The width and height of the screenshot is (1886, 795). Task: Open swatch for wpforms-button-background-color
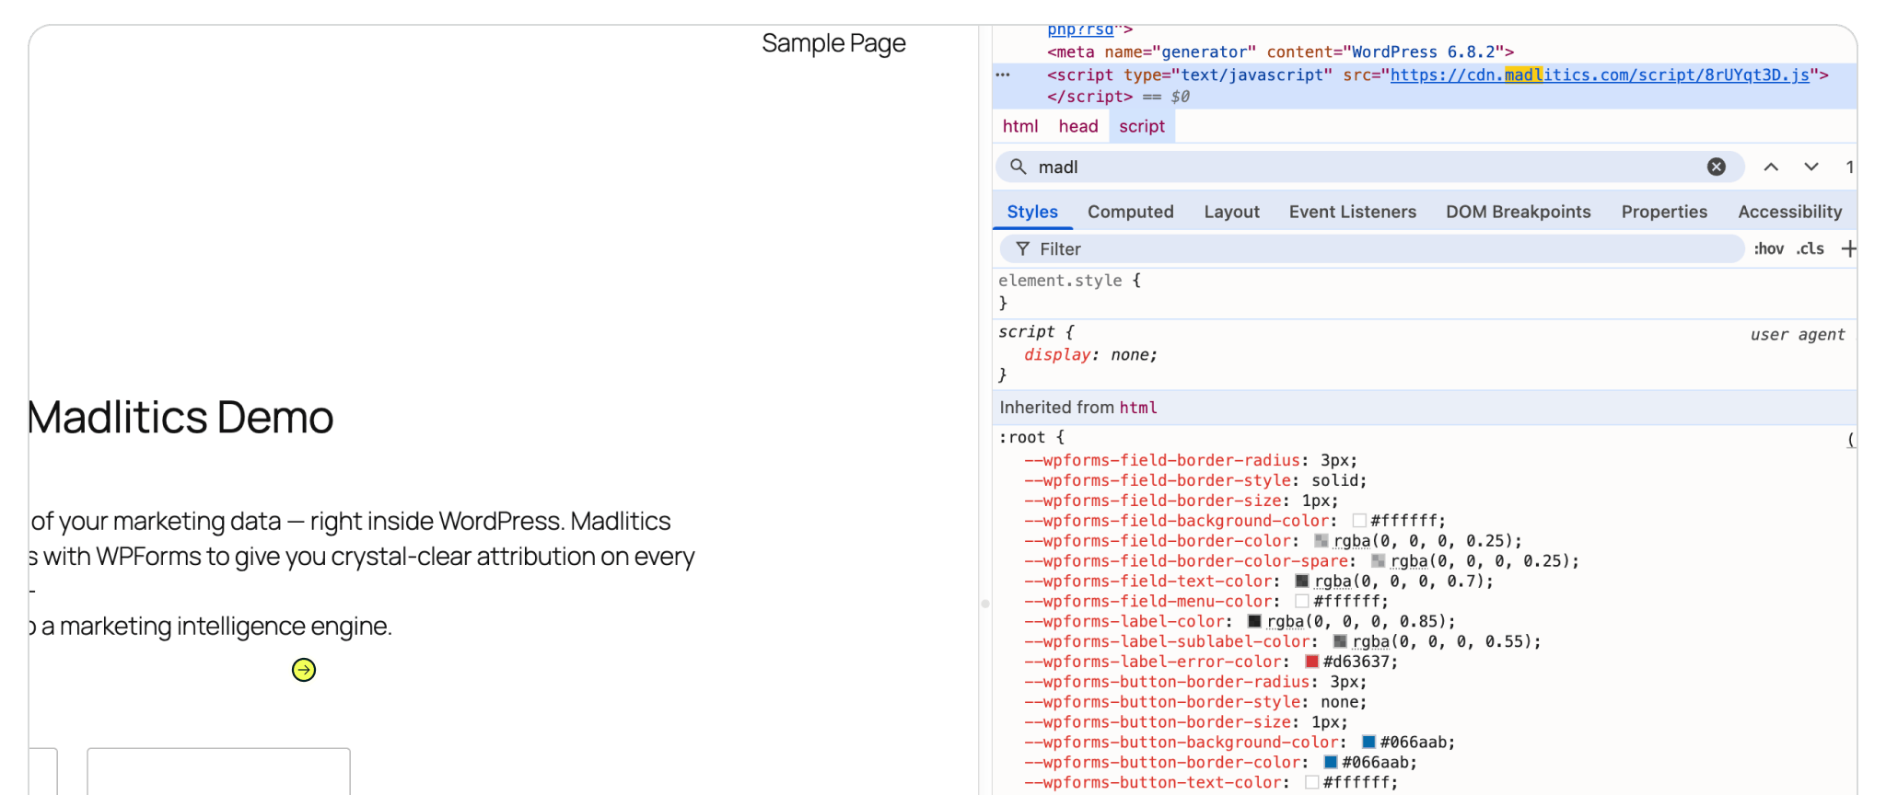(1368, 743)
